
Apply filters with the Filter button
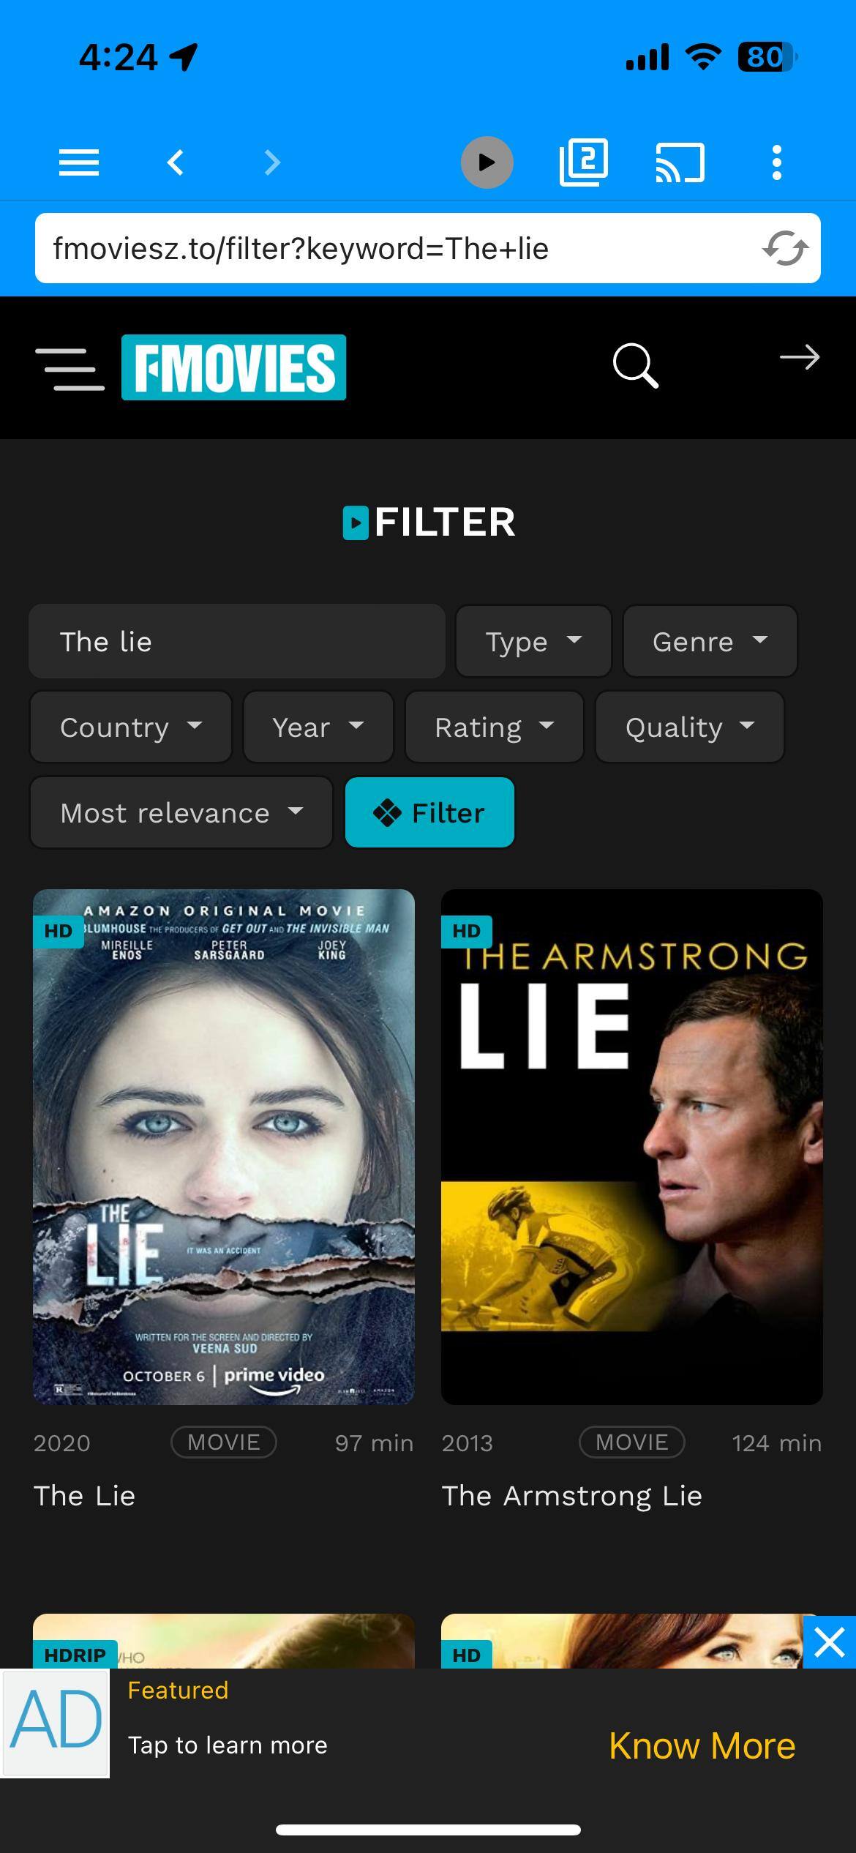429,812
